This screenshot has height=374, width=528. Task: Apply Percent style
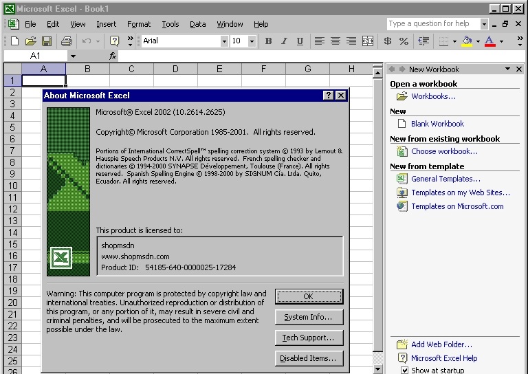click(x=404, y=41)
